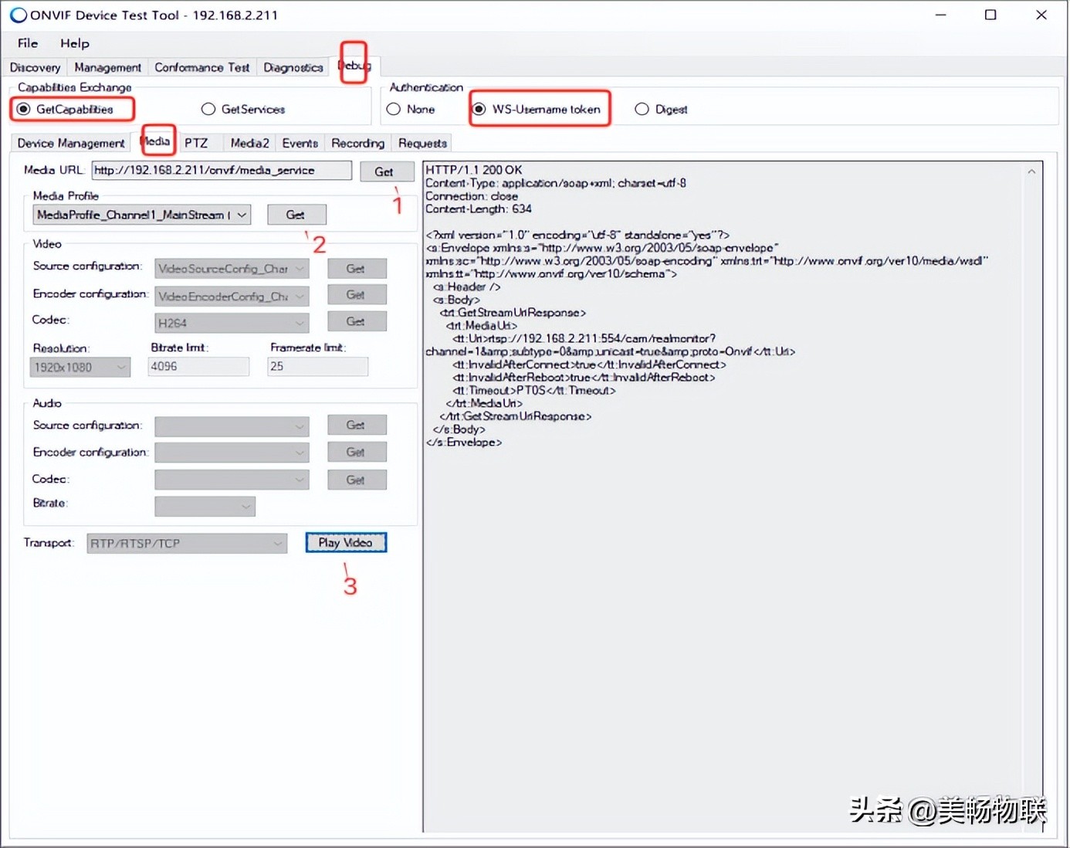Open the Device Management sub-tab

71,143
